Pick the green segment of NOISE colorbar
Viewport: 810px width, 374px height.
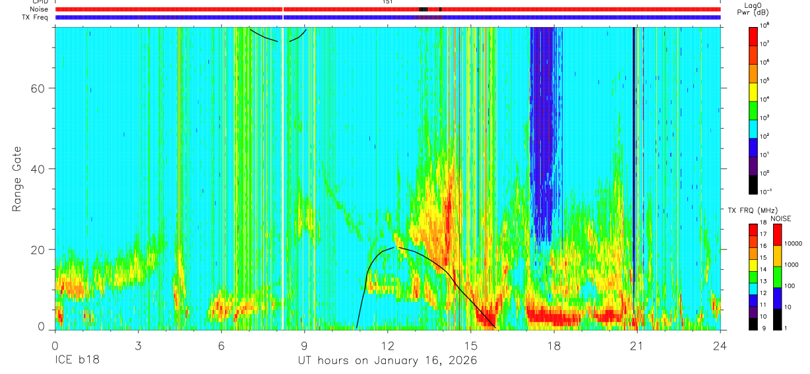[778, 277]
